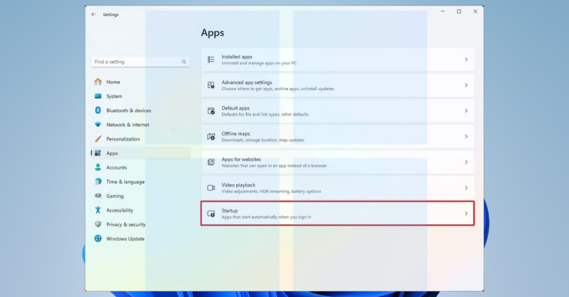Click the Video playback title

pos(238,185)
